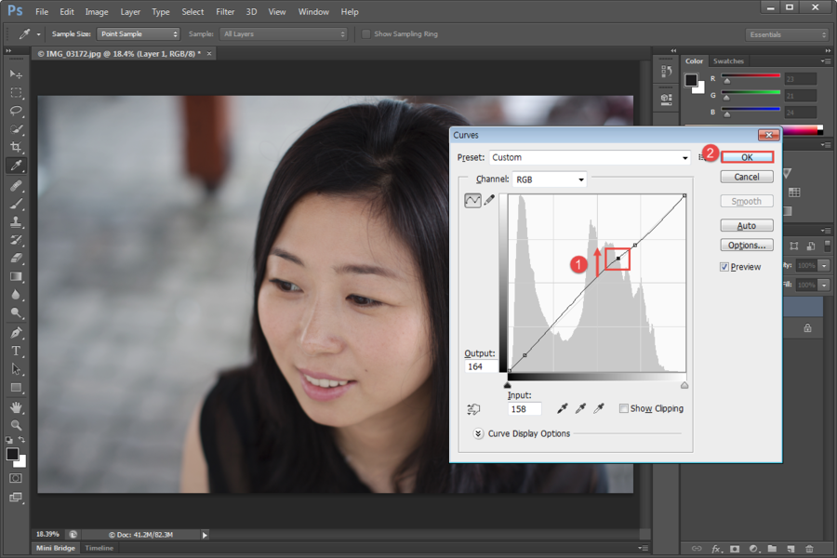This screenshot has height=558, width=837.
Task: Click the black input slider under the curve
Action: (x=508, y=384)
